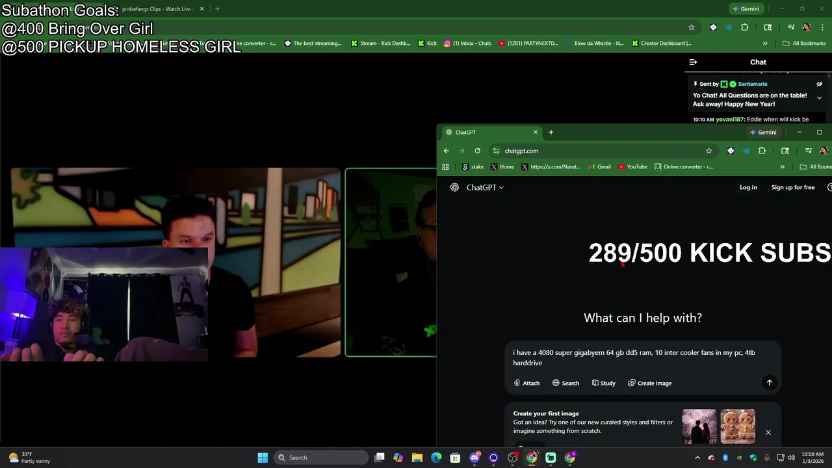Open Copilot from the taskbar
Screen dimensions: 832x468
coord(398,458)
